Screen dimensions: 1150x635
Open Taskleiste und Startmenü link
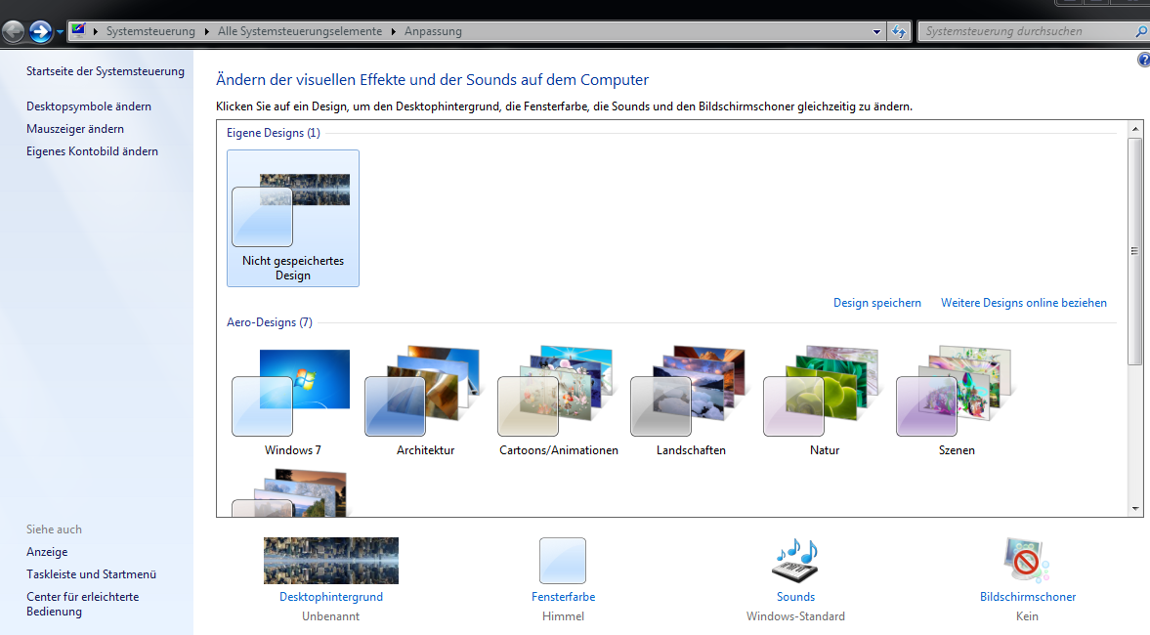[x=92, y=574]
